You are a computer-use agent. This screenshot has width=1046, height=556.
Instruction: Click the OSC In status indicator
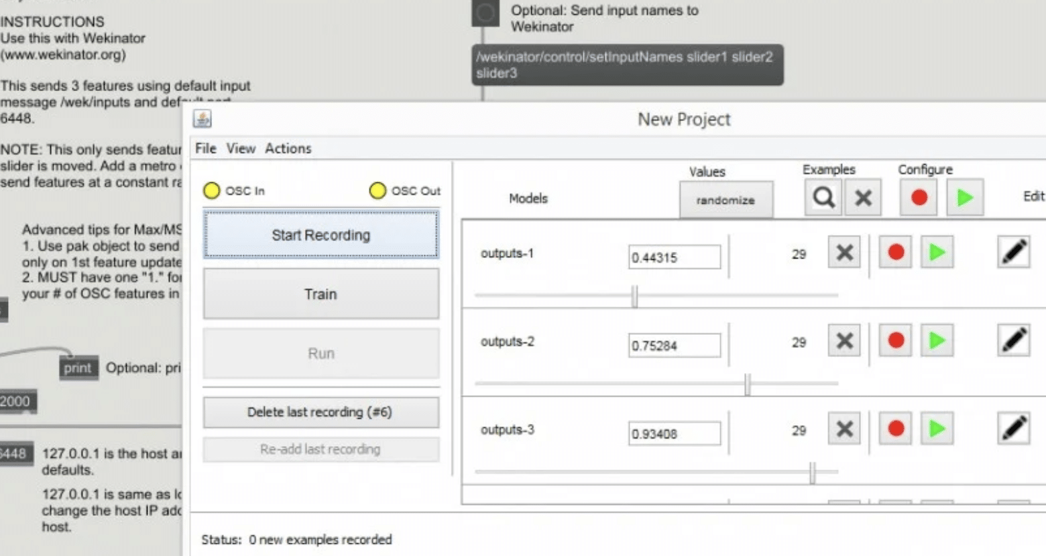212,191
